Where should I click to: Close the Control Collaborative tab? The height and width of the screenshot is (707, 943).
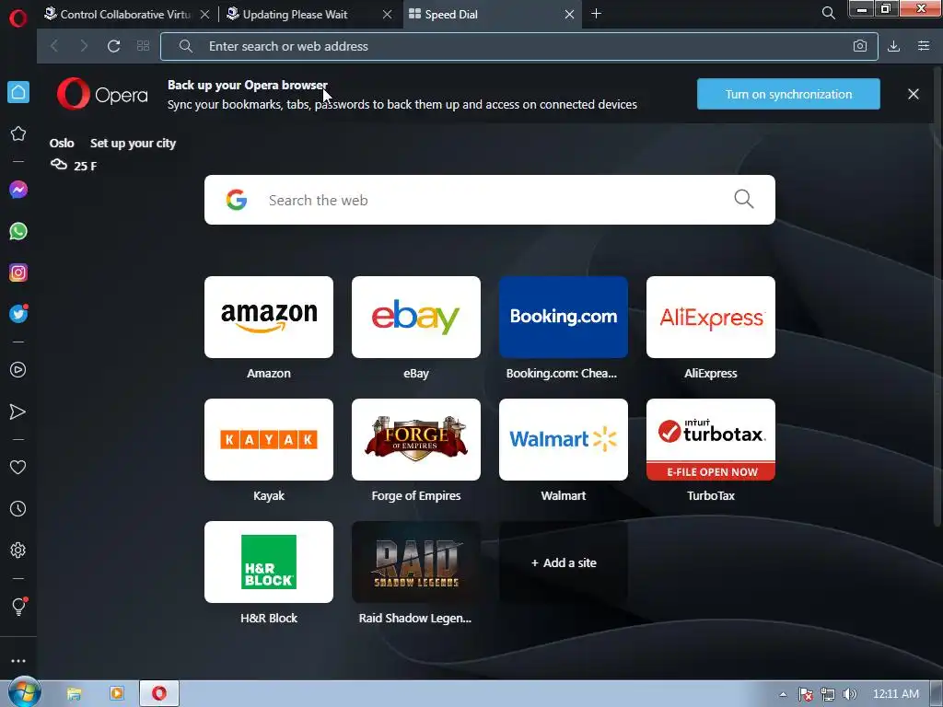(205, 14)
